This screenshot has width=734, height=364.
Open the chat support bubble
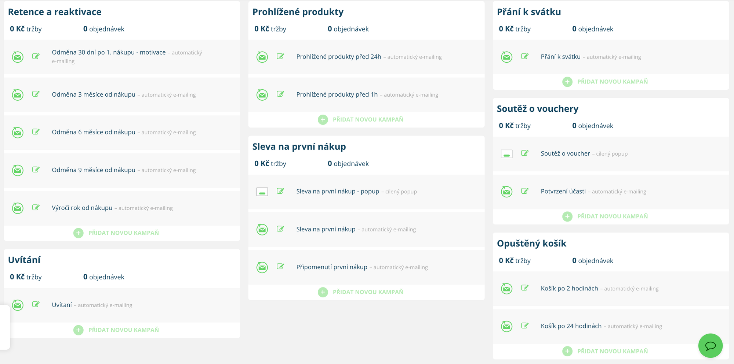(710, 345)
